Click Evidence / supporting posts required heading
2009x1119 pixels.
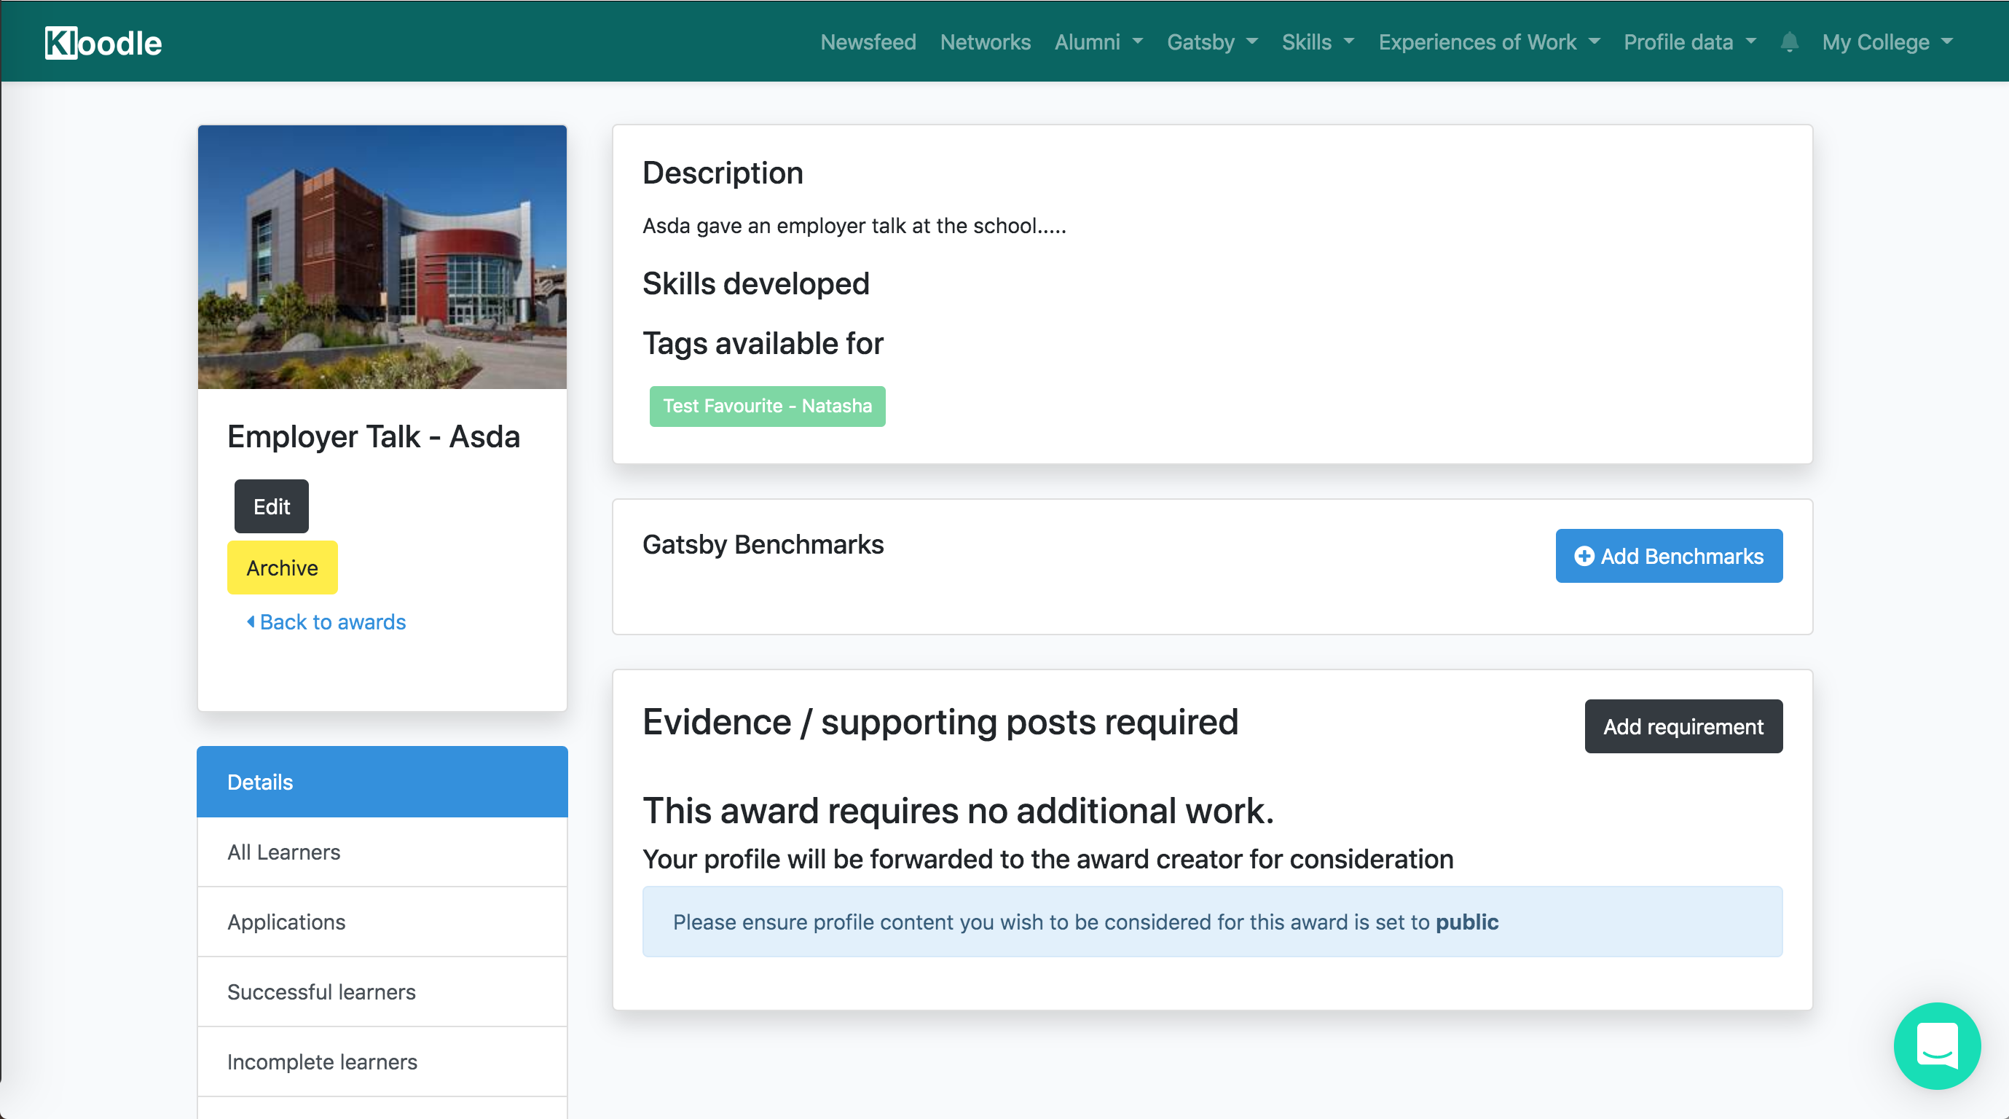(x=940, y=722)
